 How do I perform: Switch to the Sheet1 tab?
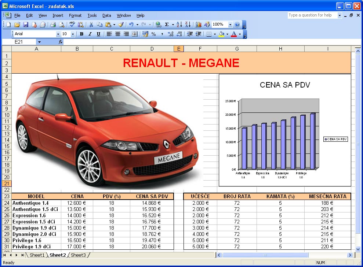click(x=37, y=255)
